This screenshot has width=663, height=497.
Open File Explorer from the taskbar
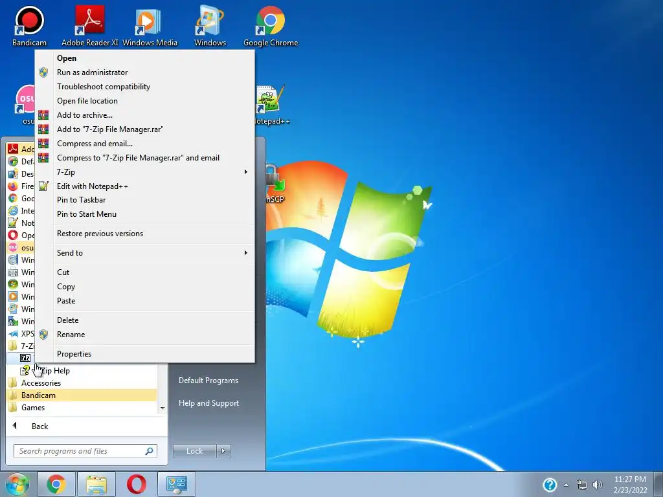click(96, 484)
